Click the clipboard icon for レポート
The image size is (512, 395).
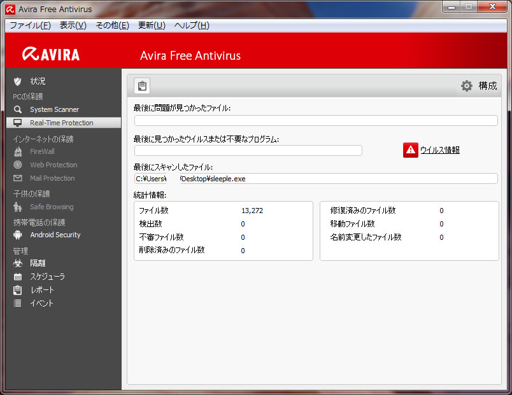click(18, 290)
